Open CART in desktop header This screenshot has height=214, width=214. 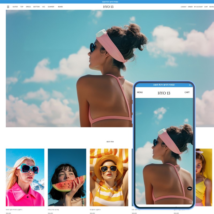(x=206, y=7)
